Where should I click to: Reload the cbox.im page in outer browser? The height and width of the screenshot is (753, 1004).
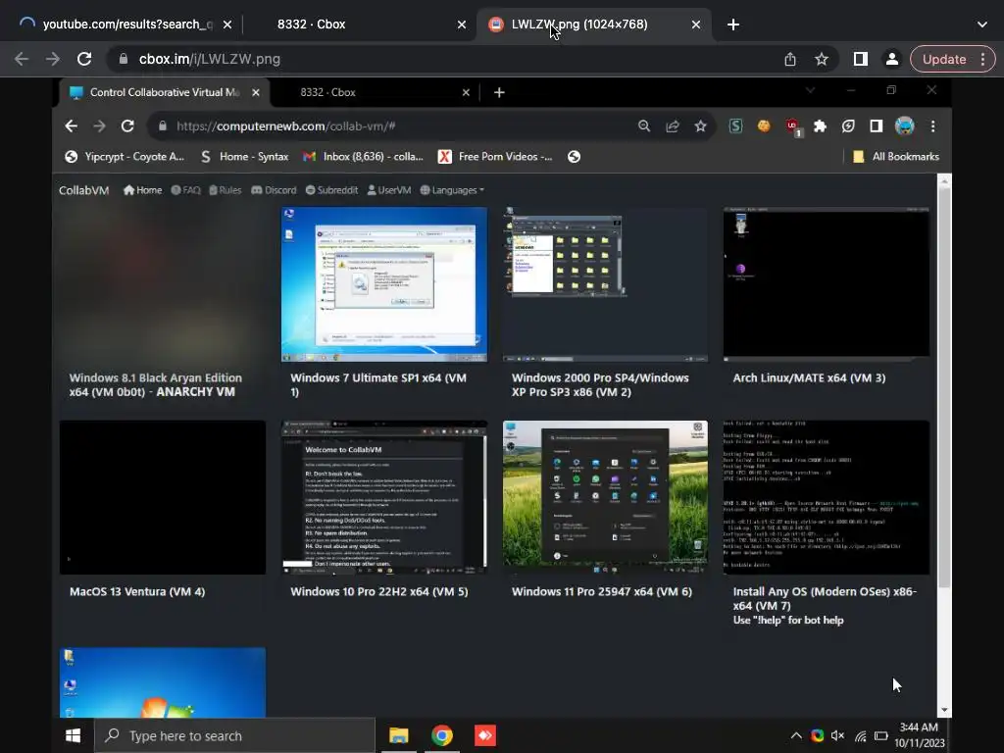pos(84,59)
